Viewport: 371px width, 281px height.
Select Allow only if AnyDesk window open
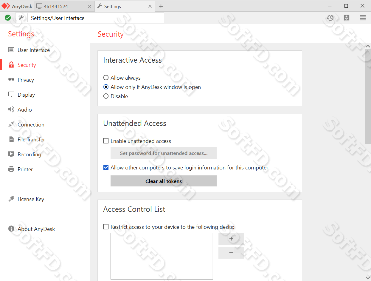coord(106,87)
